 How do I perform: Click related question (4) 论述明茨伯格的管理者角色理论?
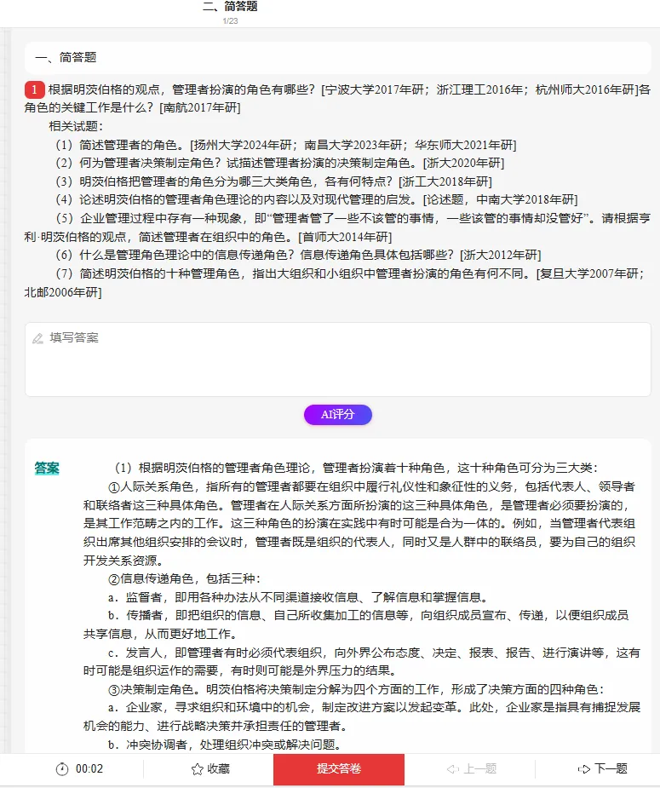317,200
